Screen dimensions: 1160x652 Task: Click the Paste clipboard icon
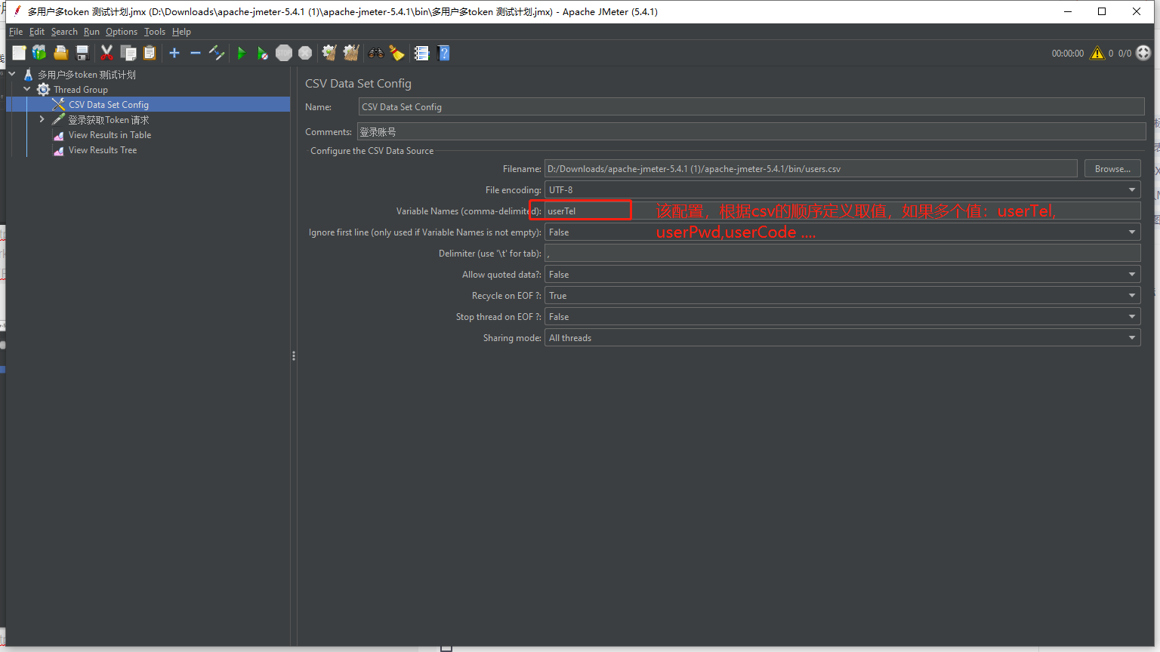[x=150, y=53]
